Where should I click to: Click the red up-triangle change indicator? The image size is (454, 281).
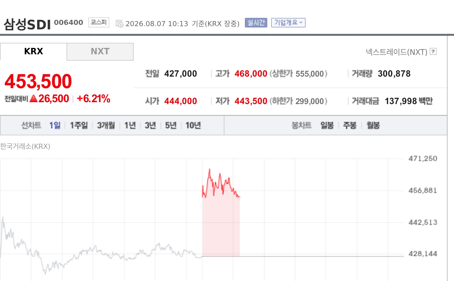(x=34, y=99)
